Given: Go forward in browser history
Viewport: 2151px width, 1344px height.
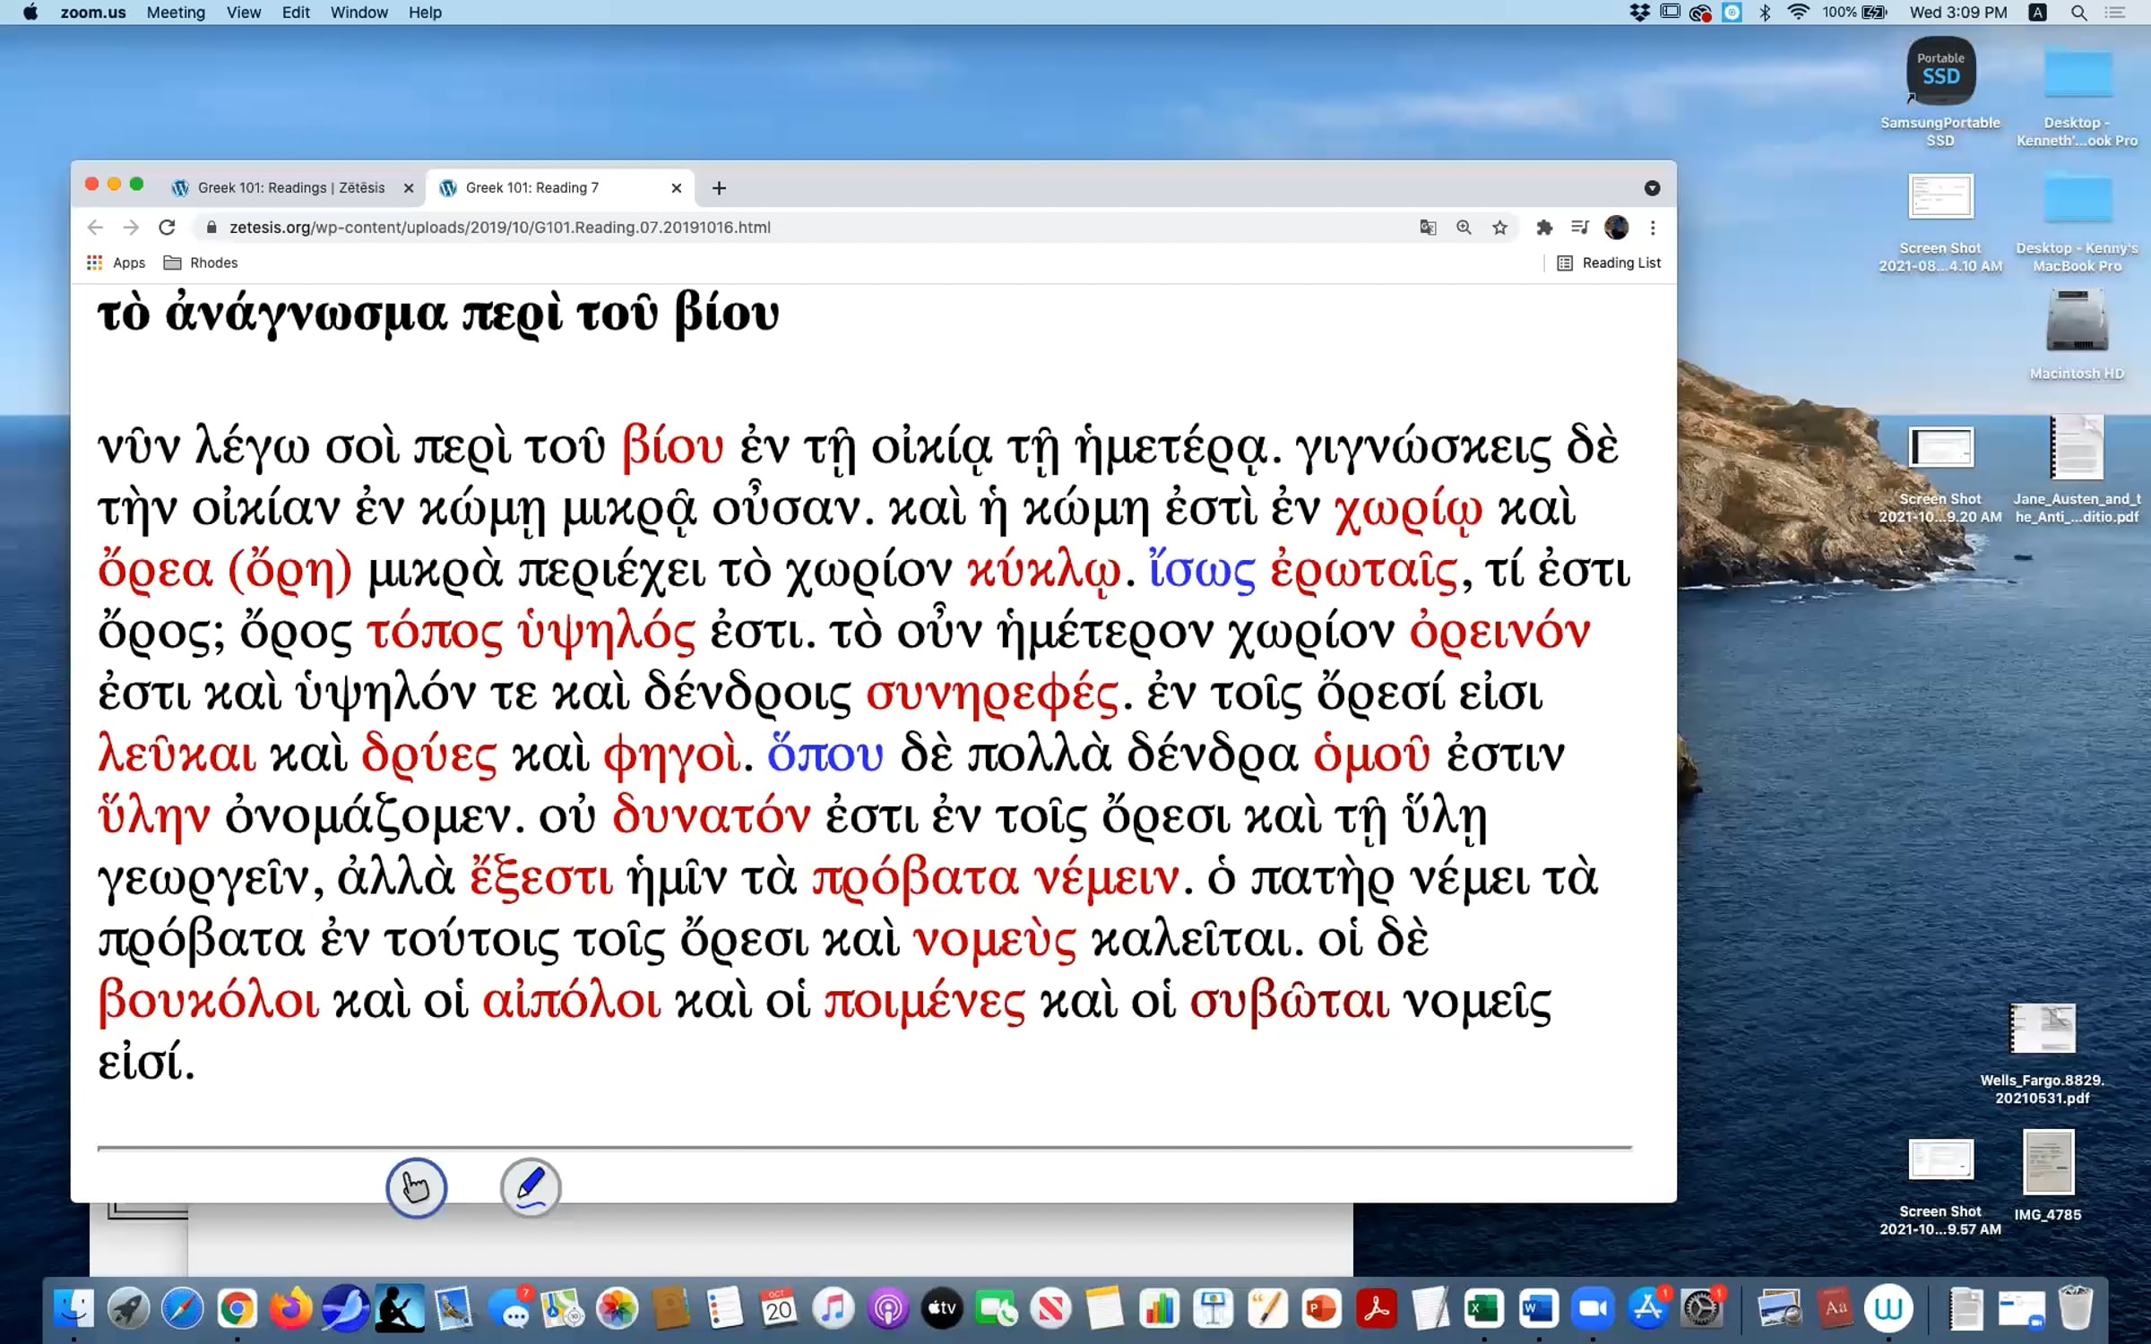Looking at the screenshot, I should [131, 228].
